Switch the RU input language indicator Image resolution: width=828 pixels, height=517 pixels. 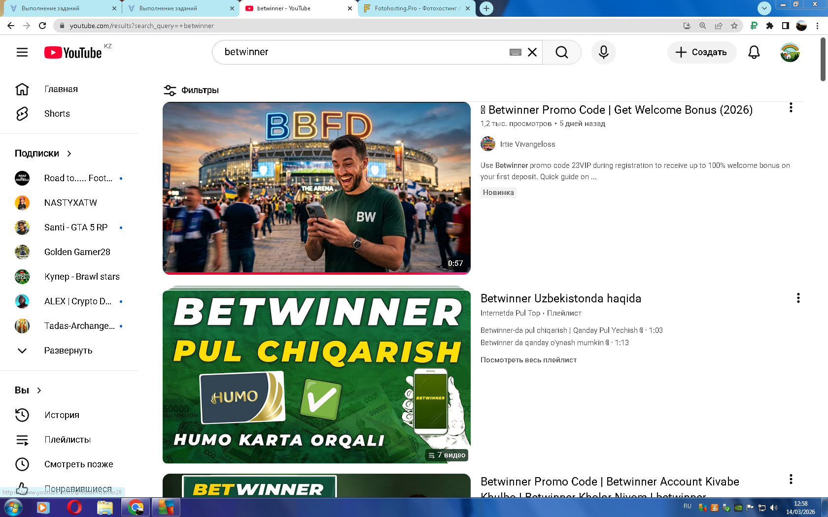click(x=688, y=506)
